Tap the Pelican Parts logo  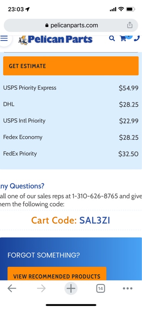pyautogui.click(x=55, y=39)
